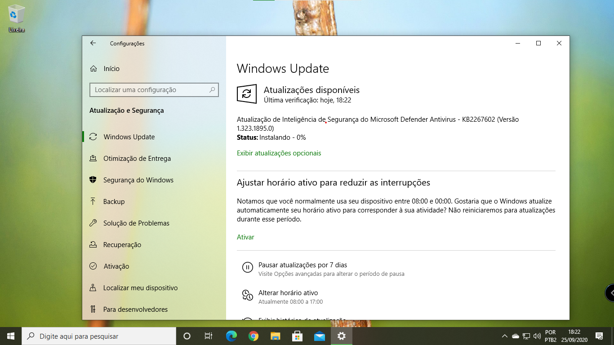Choose Alterar horário ativo option
The width and height of the screenshot is (614, 345).
click(x=288, y=293)
